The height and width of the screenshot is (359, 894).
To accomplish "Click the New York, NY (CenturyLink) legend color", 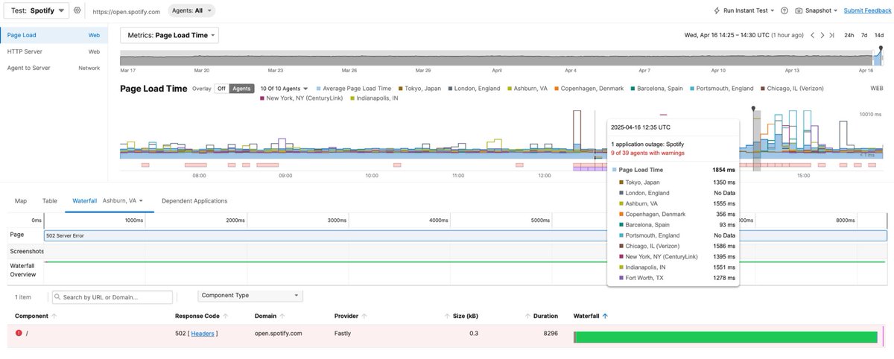I will click(x=261, y=98).
